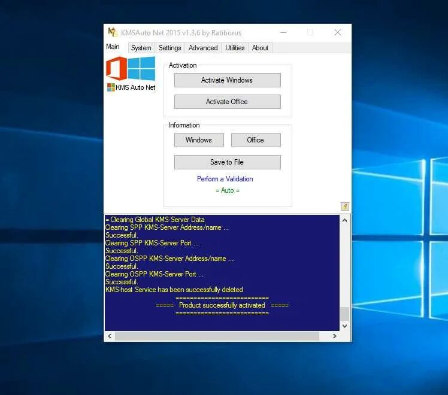The image size is (448, 395).
Task: Click the = Auto = mode label
Action: pos(228,190)
